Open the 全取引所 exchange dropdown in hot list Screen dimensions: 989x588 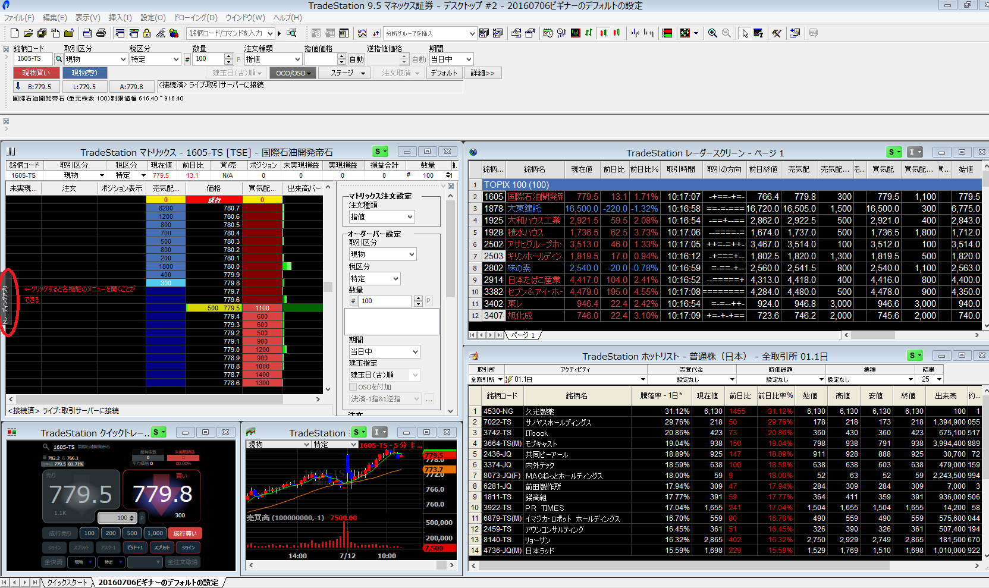click(x=486, y=379)
